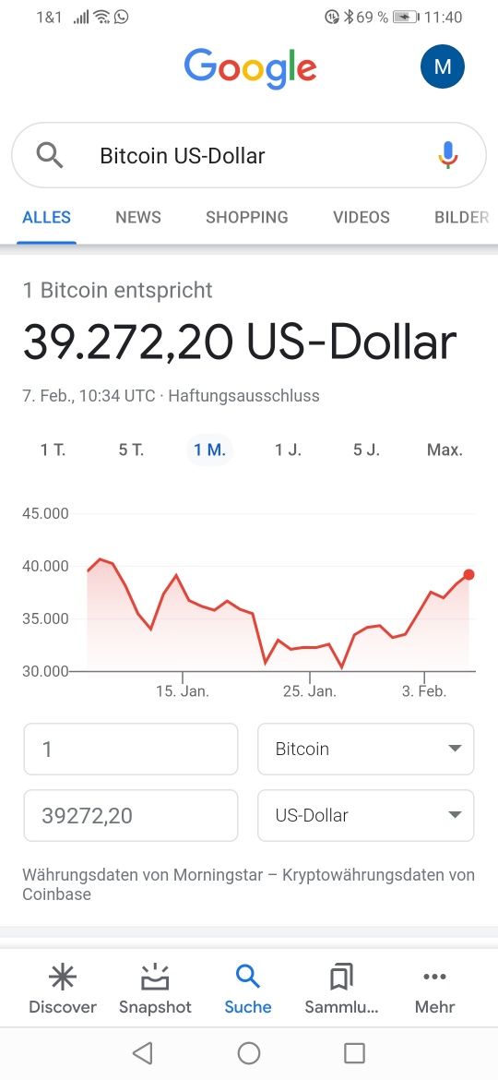The width and height of the screenshot is (498, 1080).
Task: Open the Snapshot icon in bottom bar
Action: point(156,977)
